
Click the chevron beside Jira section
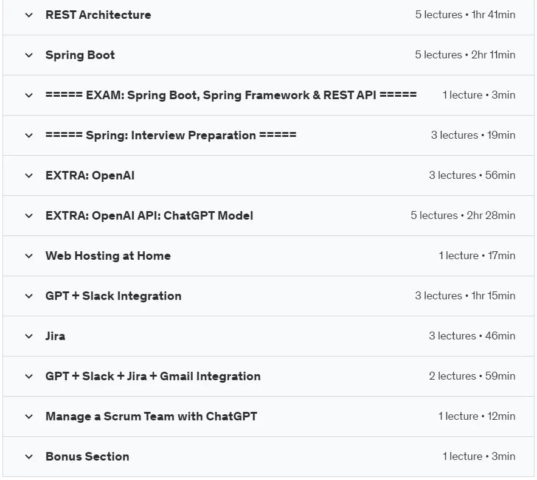click(x=29, y=336)
